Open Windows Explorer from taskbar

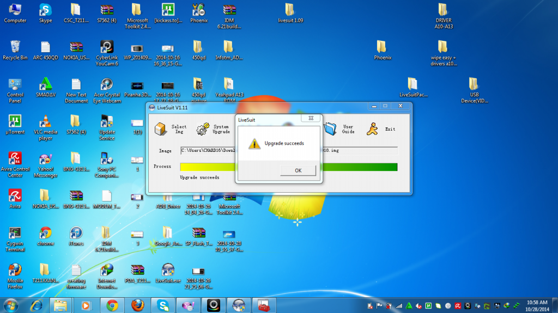point(60,305)
